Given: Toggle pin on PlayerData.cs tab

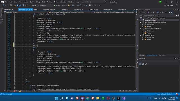Looking at the screenshot, I should pos(30,10).
